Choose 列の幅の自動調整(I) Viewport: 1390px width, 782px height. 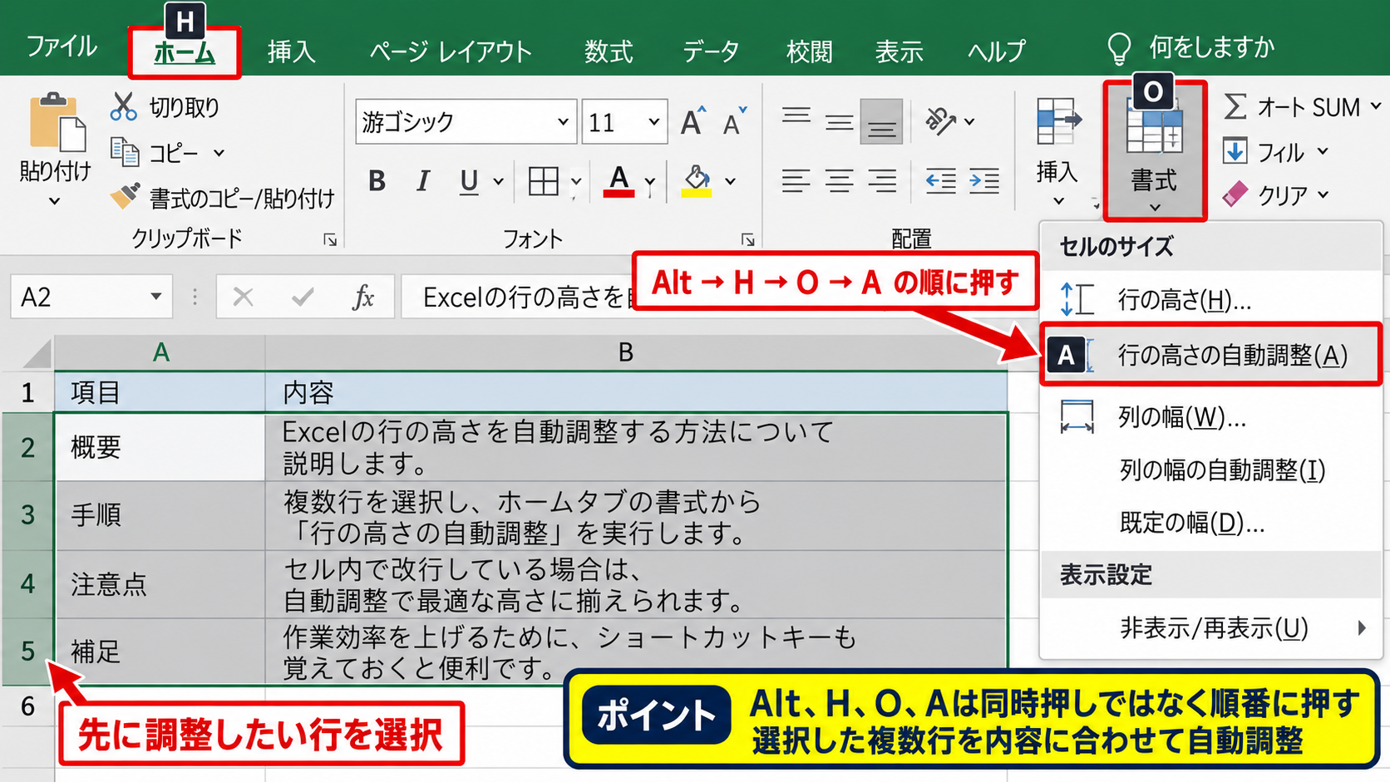1210,470
